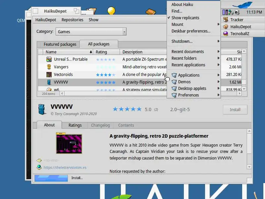Image resolution: width=265 pixels, height=199 pixels.
Task: Click the globe icon beside website link
Action: [39, 167]
